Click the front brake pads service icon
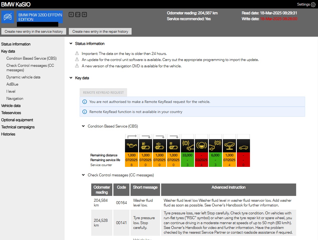The height and width of the screenshot is (240, 318). (187, 146)
